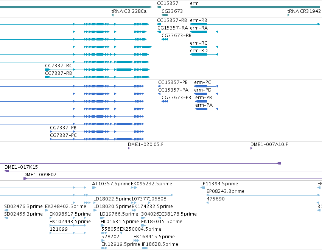The image size is (322, 250).
Task: Select transcript CG7337-RB
Action: 97,77
